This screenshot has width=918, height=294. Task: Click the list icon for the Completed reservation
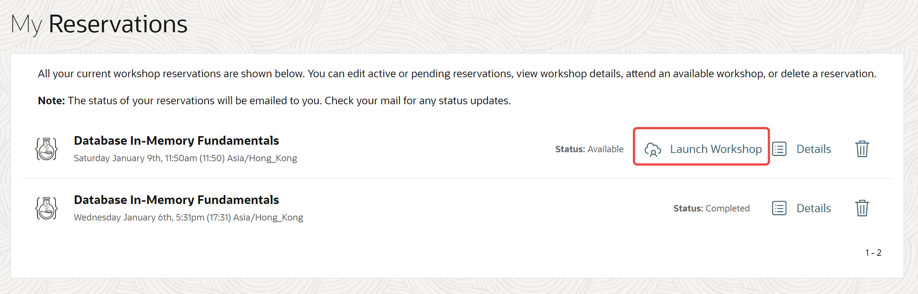click(779, 208)
